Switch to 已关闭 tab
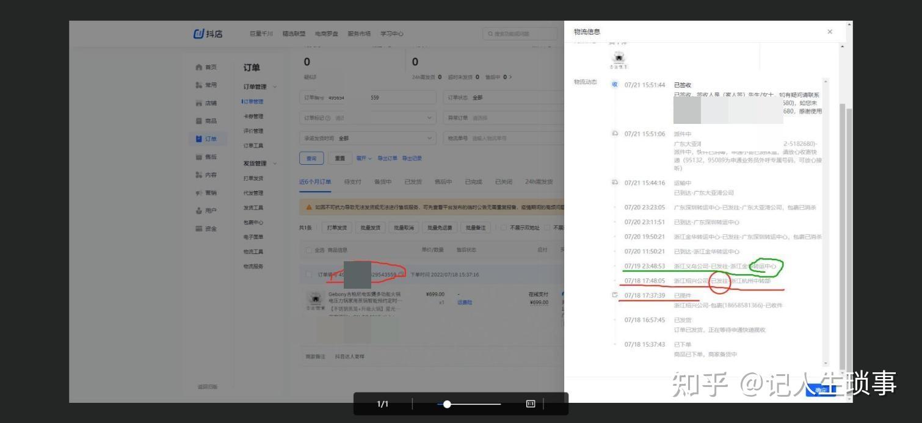 [x=504, y=182]
